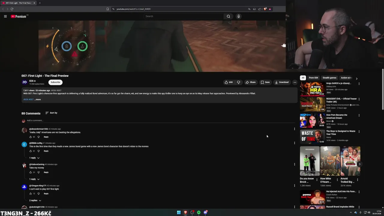The height and width of the screenshot is (216, 384).
Task: Bookmark this page icon in address bar
Action: pyautogui.click(x=107, y=9)
